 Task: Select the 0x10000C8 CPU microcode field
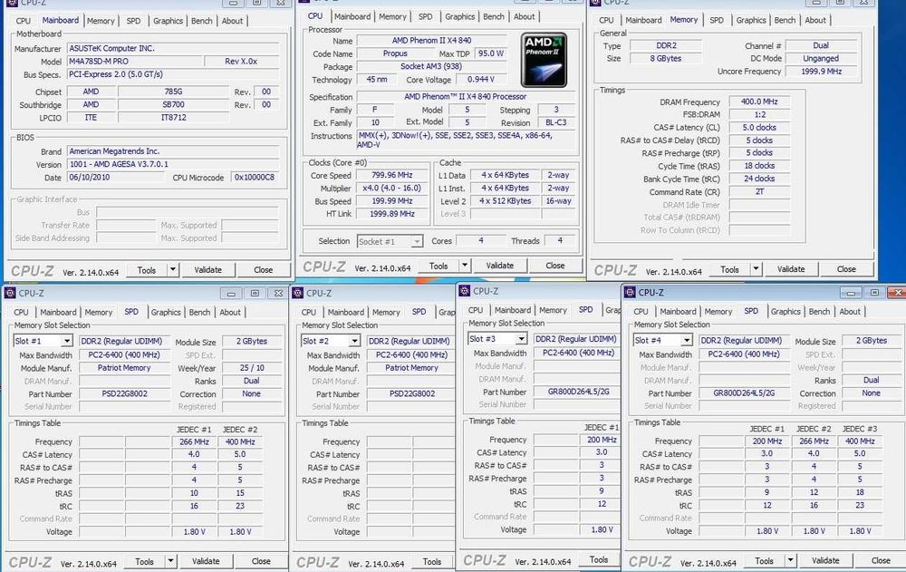255,178
